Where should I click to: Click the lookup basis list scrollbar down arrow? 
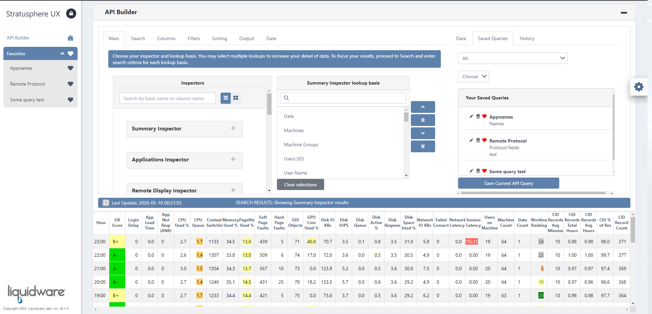coord(406,176)
